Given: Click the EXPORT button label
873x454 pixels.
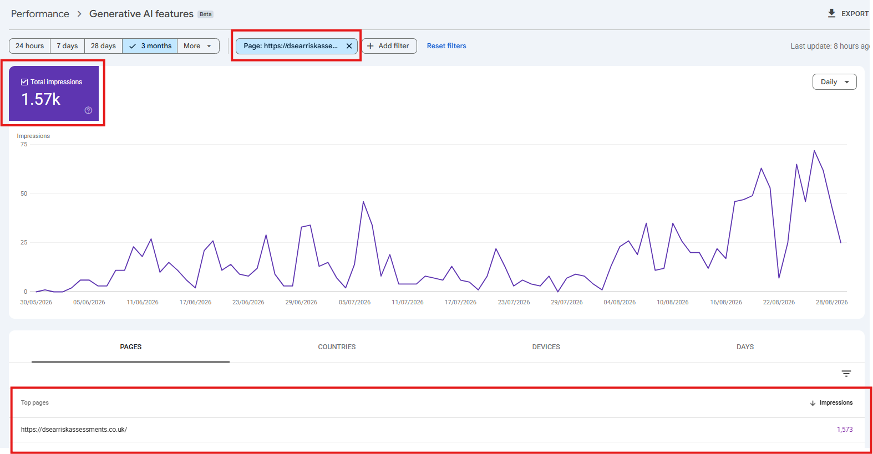Looking at the screenshot, I should [855, 14].
